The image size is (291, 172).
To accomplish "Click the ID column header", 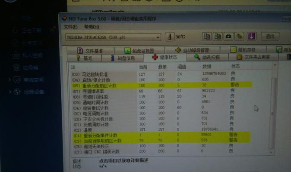I will [x=73, y=67].
